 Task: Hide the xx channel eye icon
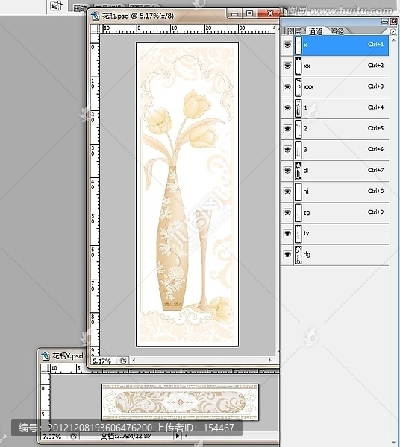tap(287, 66)
